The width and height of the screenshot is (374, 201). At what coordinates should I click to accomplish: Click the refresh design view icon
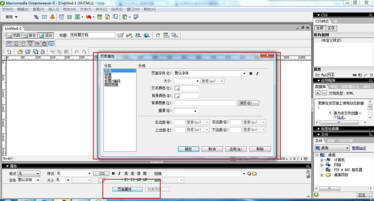[x=158, y=35]
